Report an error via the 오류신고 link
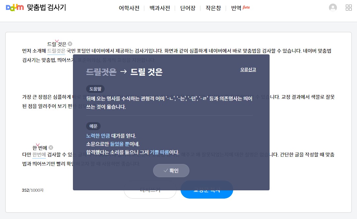 tap(248, 69)
